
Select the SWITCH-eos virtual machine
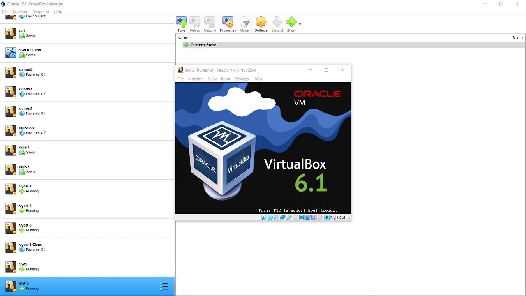coord(87,53)
